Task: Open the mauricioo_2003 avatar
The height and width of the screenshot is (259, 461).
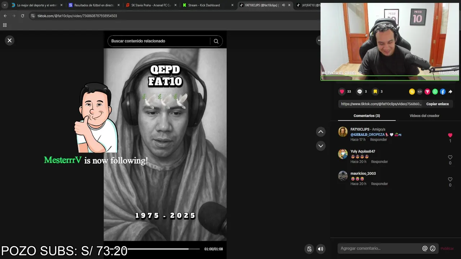Action: [343, 176]
